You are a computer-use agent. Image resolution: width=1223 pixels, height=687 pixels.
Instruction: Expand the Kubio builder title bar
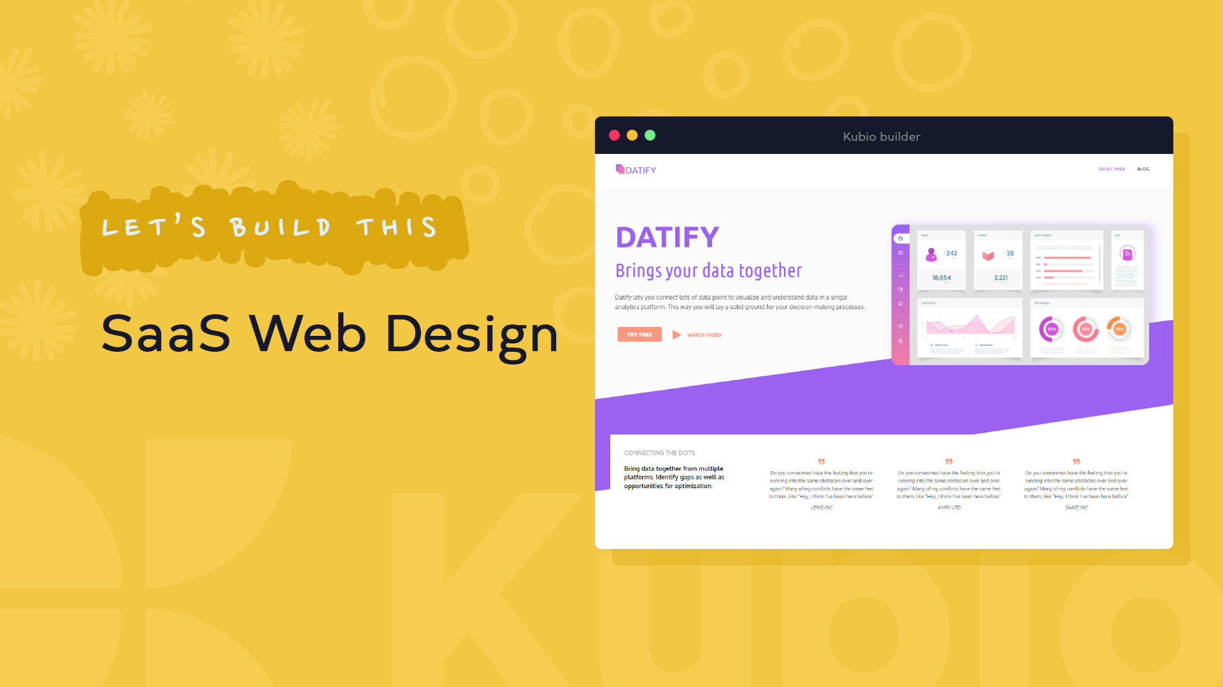[x=883, y=136]
